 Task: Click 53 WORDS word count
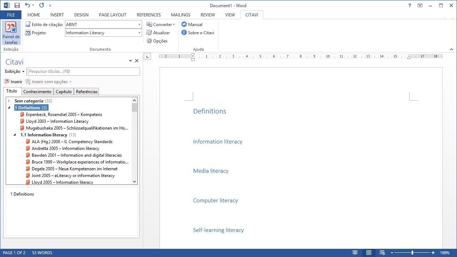coord(42,253)
